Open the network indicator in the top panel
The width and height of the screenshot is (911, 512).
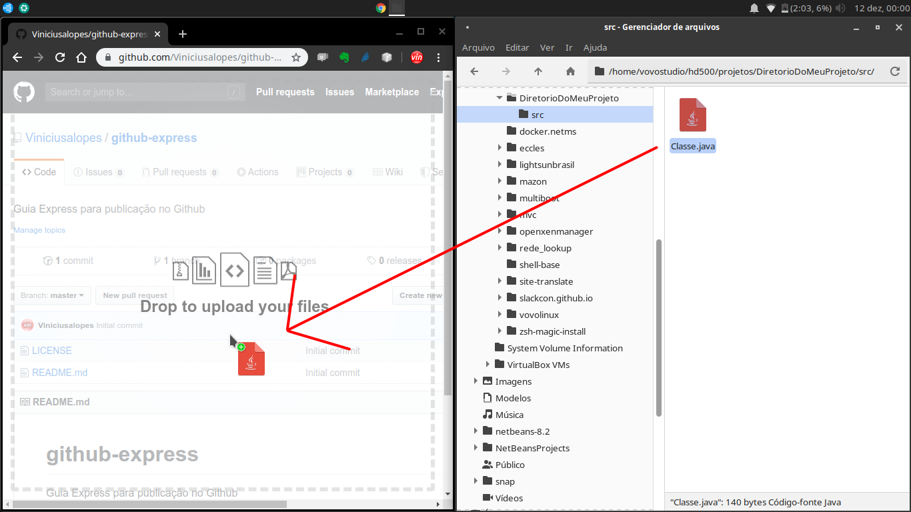pos(771,8)
